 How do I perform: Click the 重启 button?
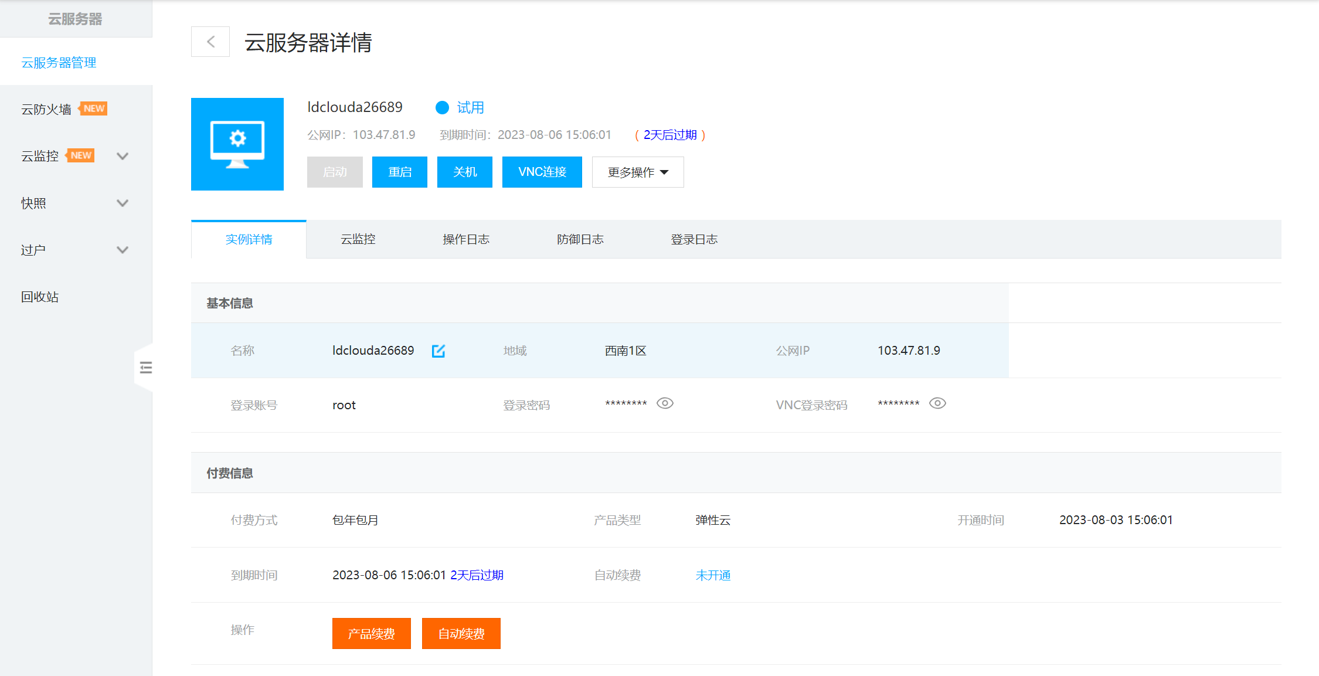point(400,172)
